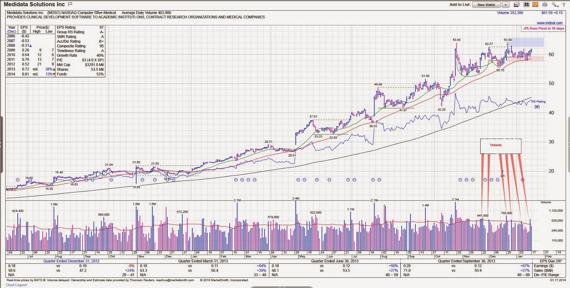Click the 29.01 price high label
Image resolution: width=570 pixels, height=288 pixels.
268,142
